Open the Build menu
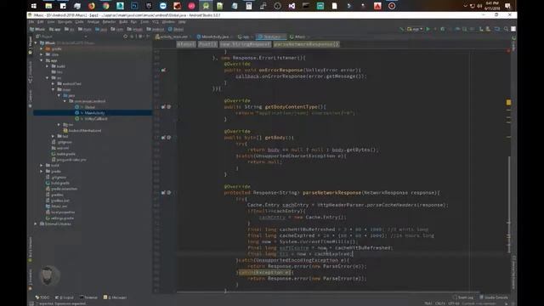 (123, 22)
